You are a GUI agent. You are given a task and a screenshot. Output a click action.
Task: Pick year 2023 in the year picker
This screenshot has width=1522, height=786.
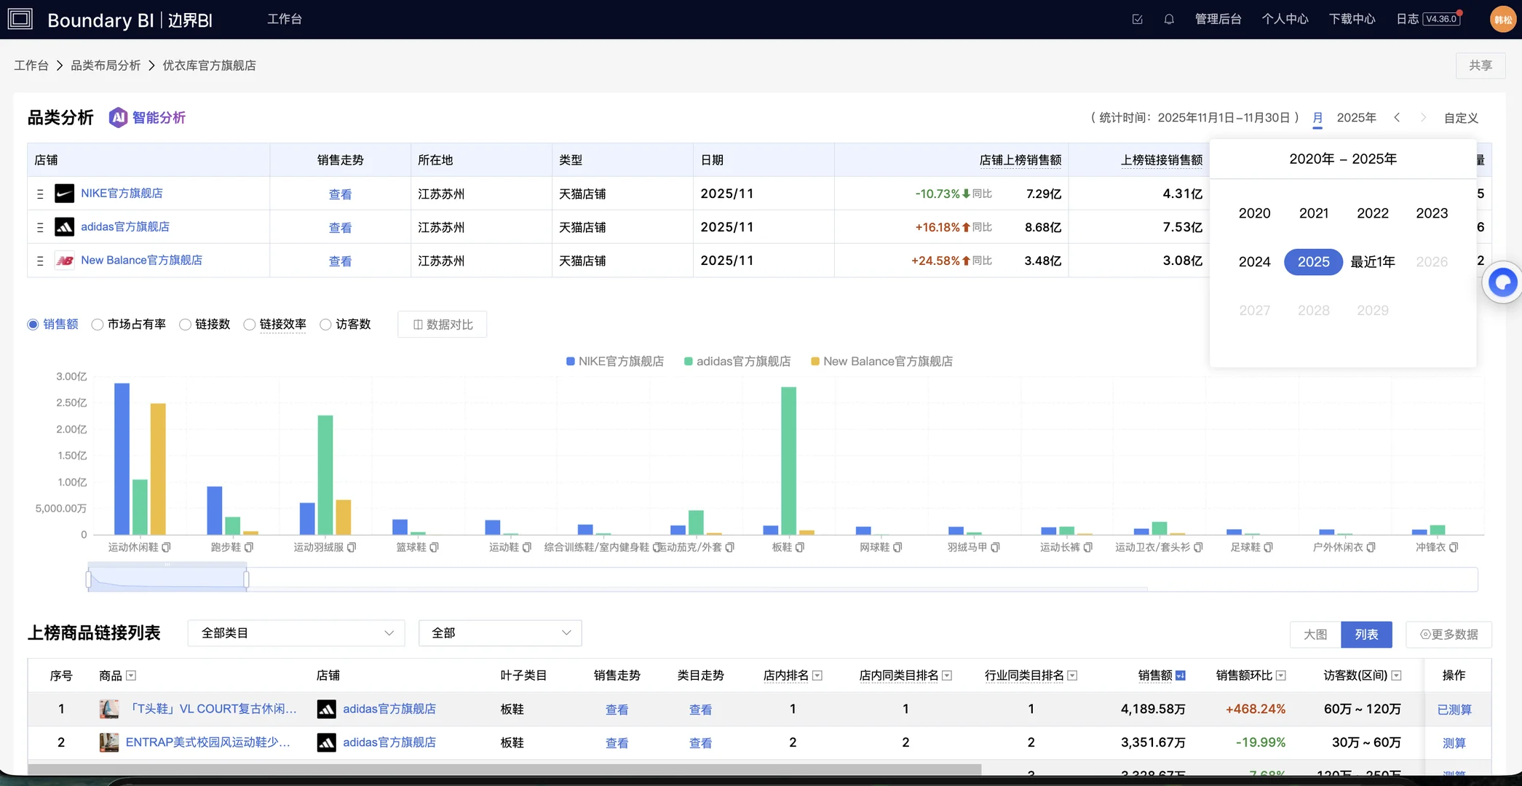pos(1431,213)
